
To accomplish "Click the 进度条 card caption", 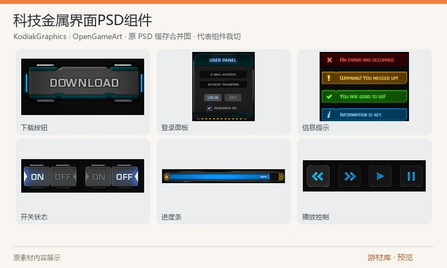I will [172, 217].
